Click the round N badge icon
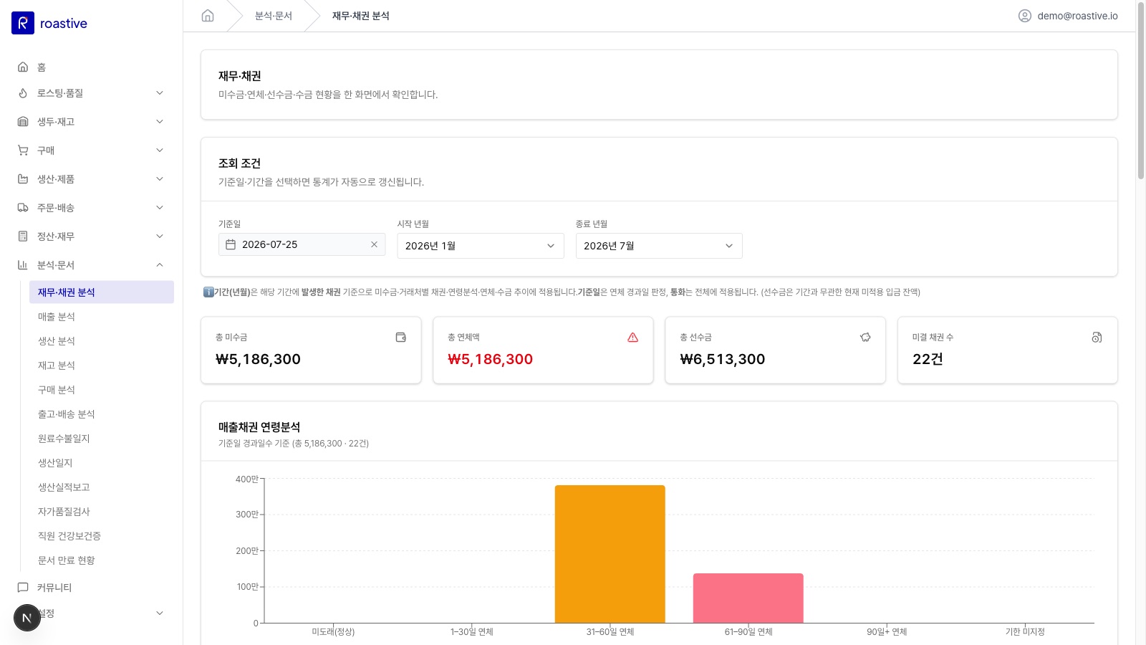Image resolution: width=1146 pixels, height=645 pixels. pos(27,618)
